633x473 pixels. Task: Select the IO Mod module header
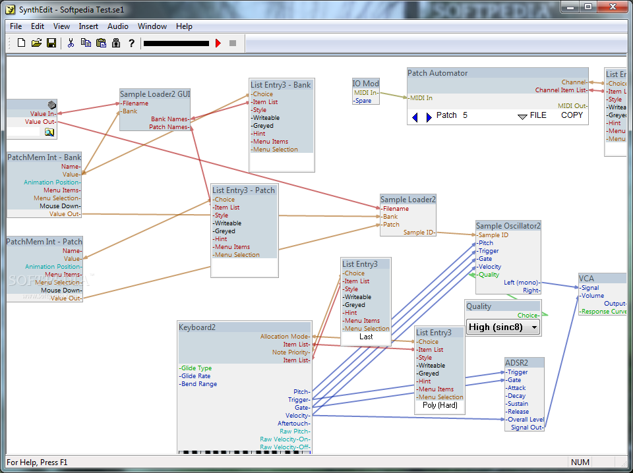[x=365, y=84]
